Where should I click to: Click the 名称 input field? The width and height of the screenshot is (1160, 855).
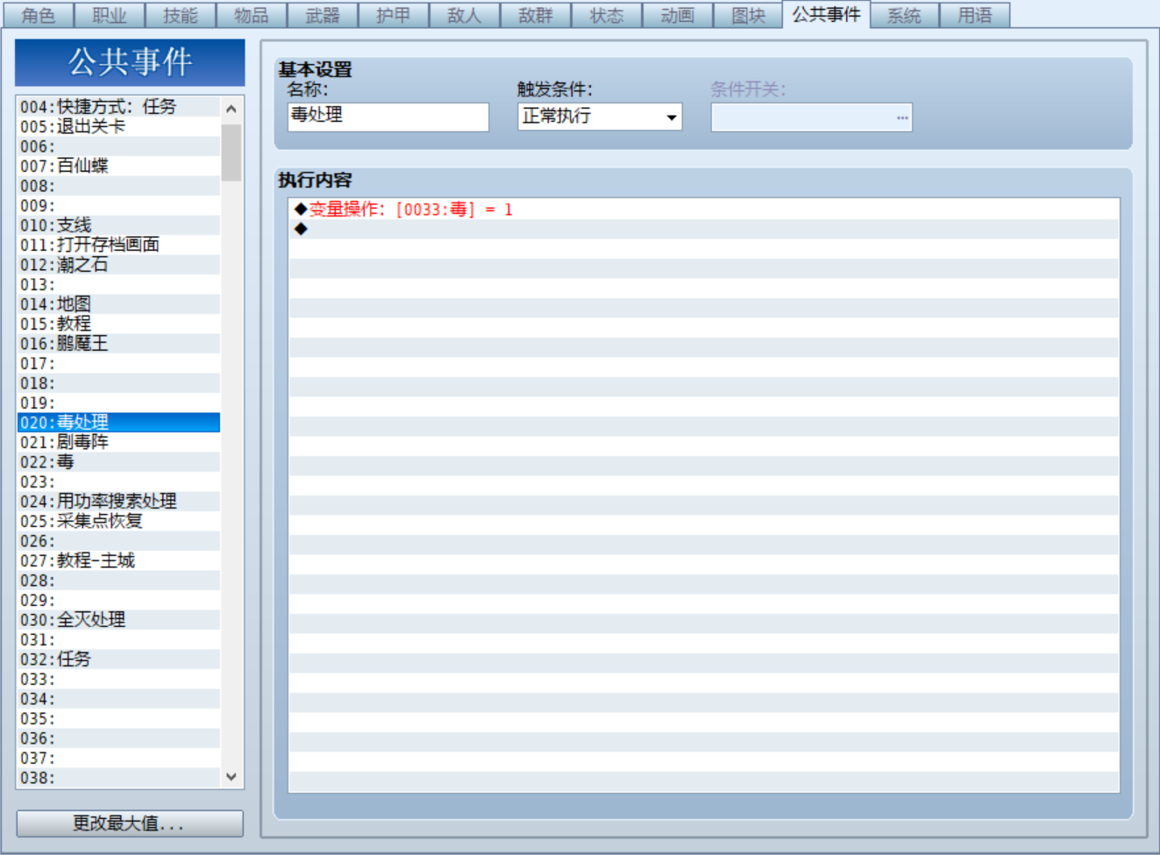pos(388,117)
